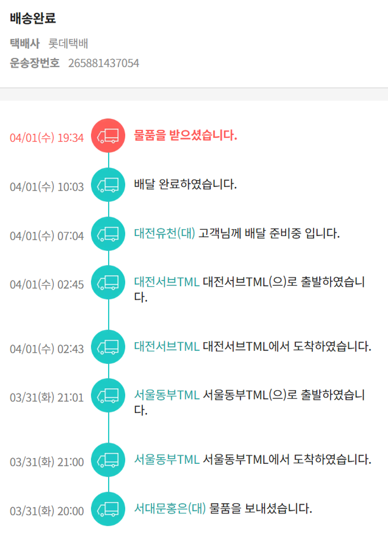Image resolution: width=388 pixels, height=544 pixels.
Task: Open 대전서브TML link in the departure entry
Action: (x=166, y=282)
